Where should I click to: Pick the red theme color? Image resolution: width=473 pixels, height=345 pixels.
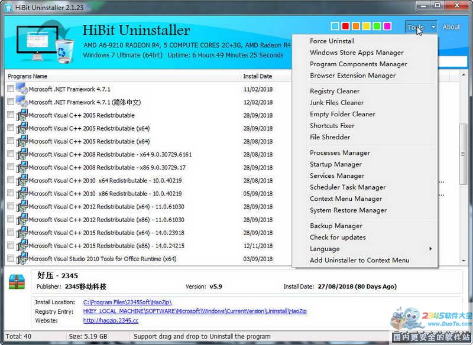[x=345, y=26]
